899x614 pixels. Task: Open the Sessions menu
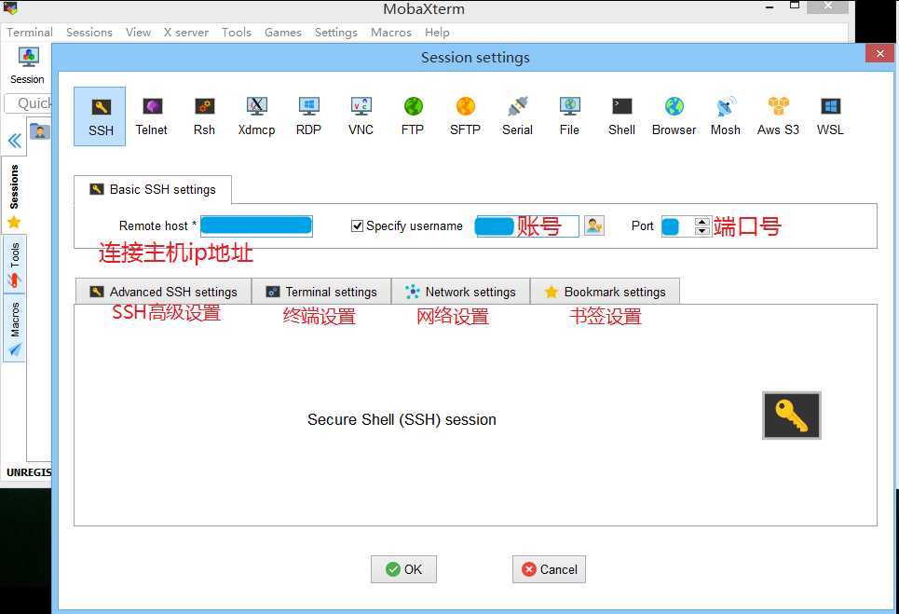point(89,32)
